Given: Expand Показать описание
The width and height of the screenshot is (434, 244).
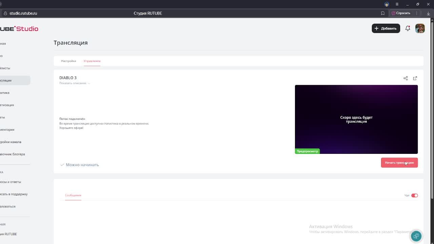Looking at the screenshot, I should click(x=75, y=83).
